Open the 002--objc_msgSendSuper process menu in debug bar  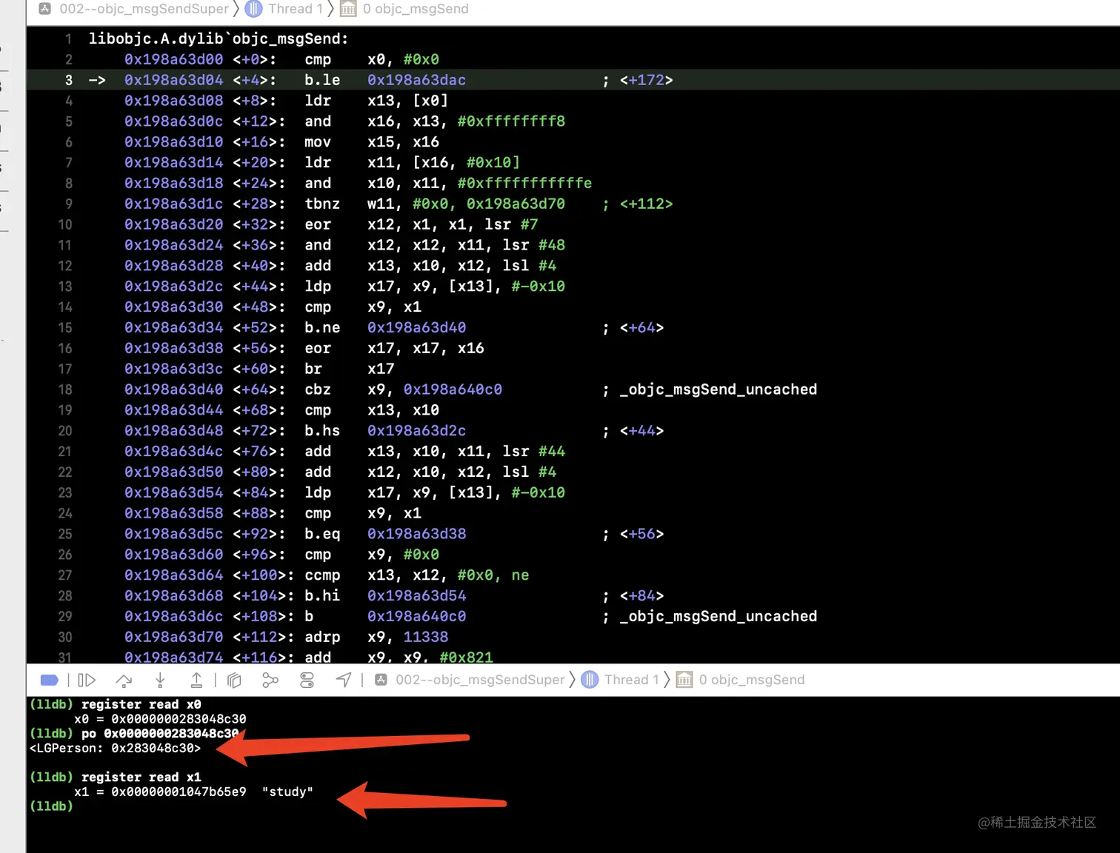click(480, 680)
